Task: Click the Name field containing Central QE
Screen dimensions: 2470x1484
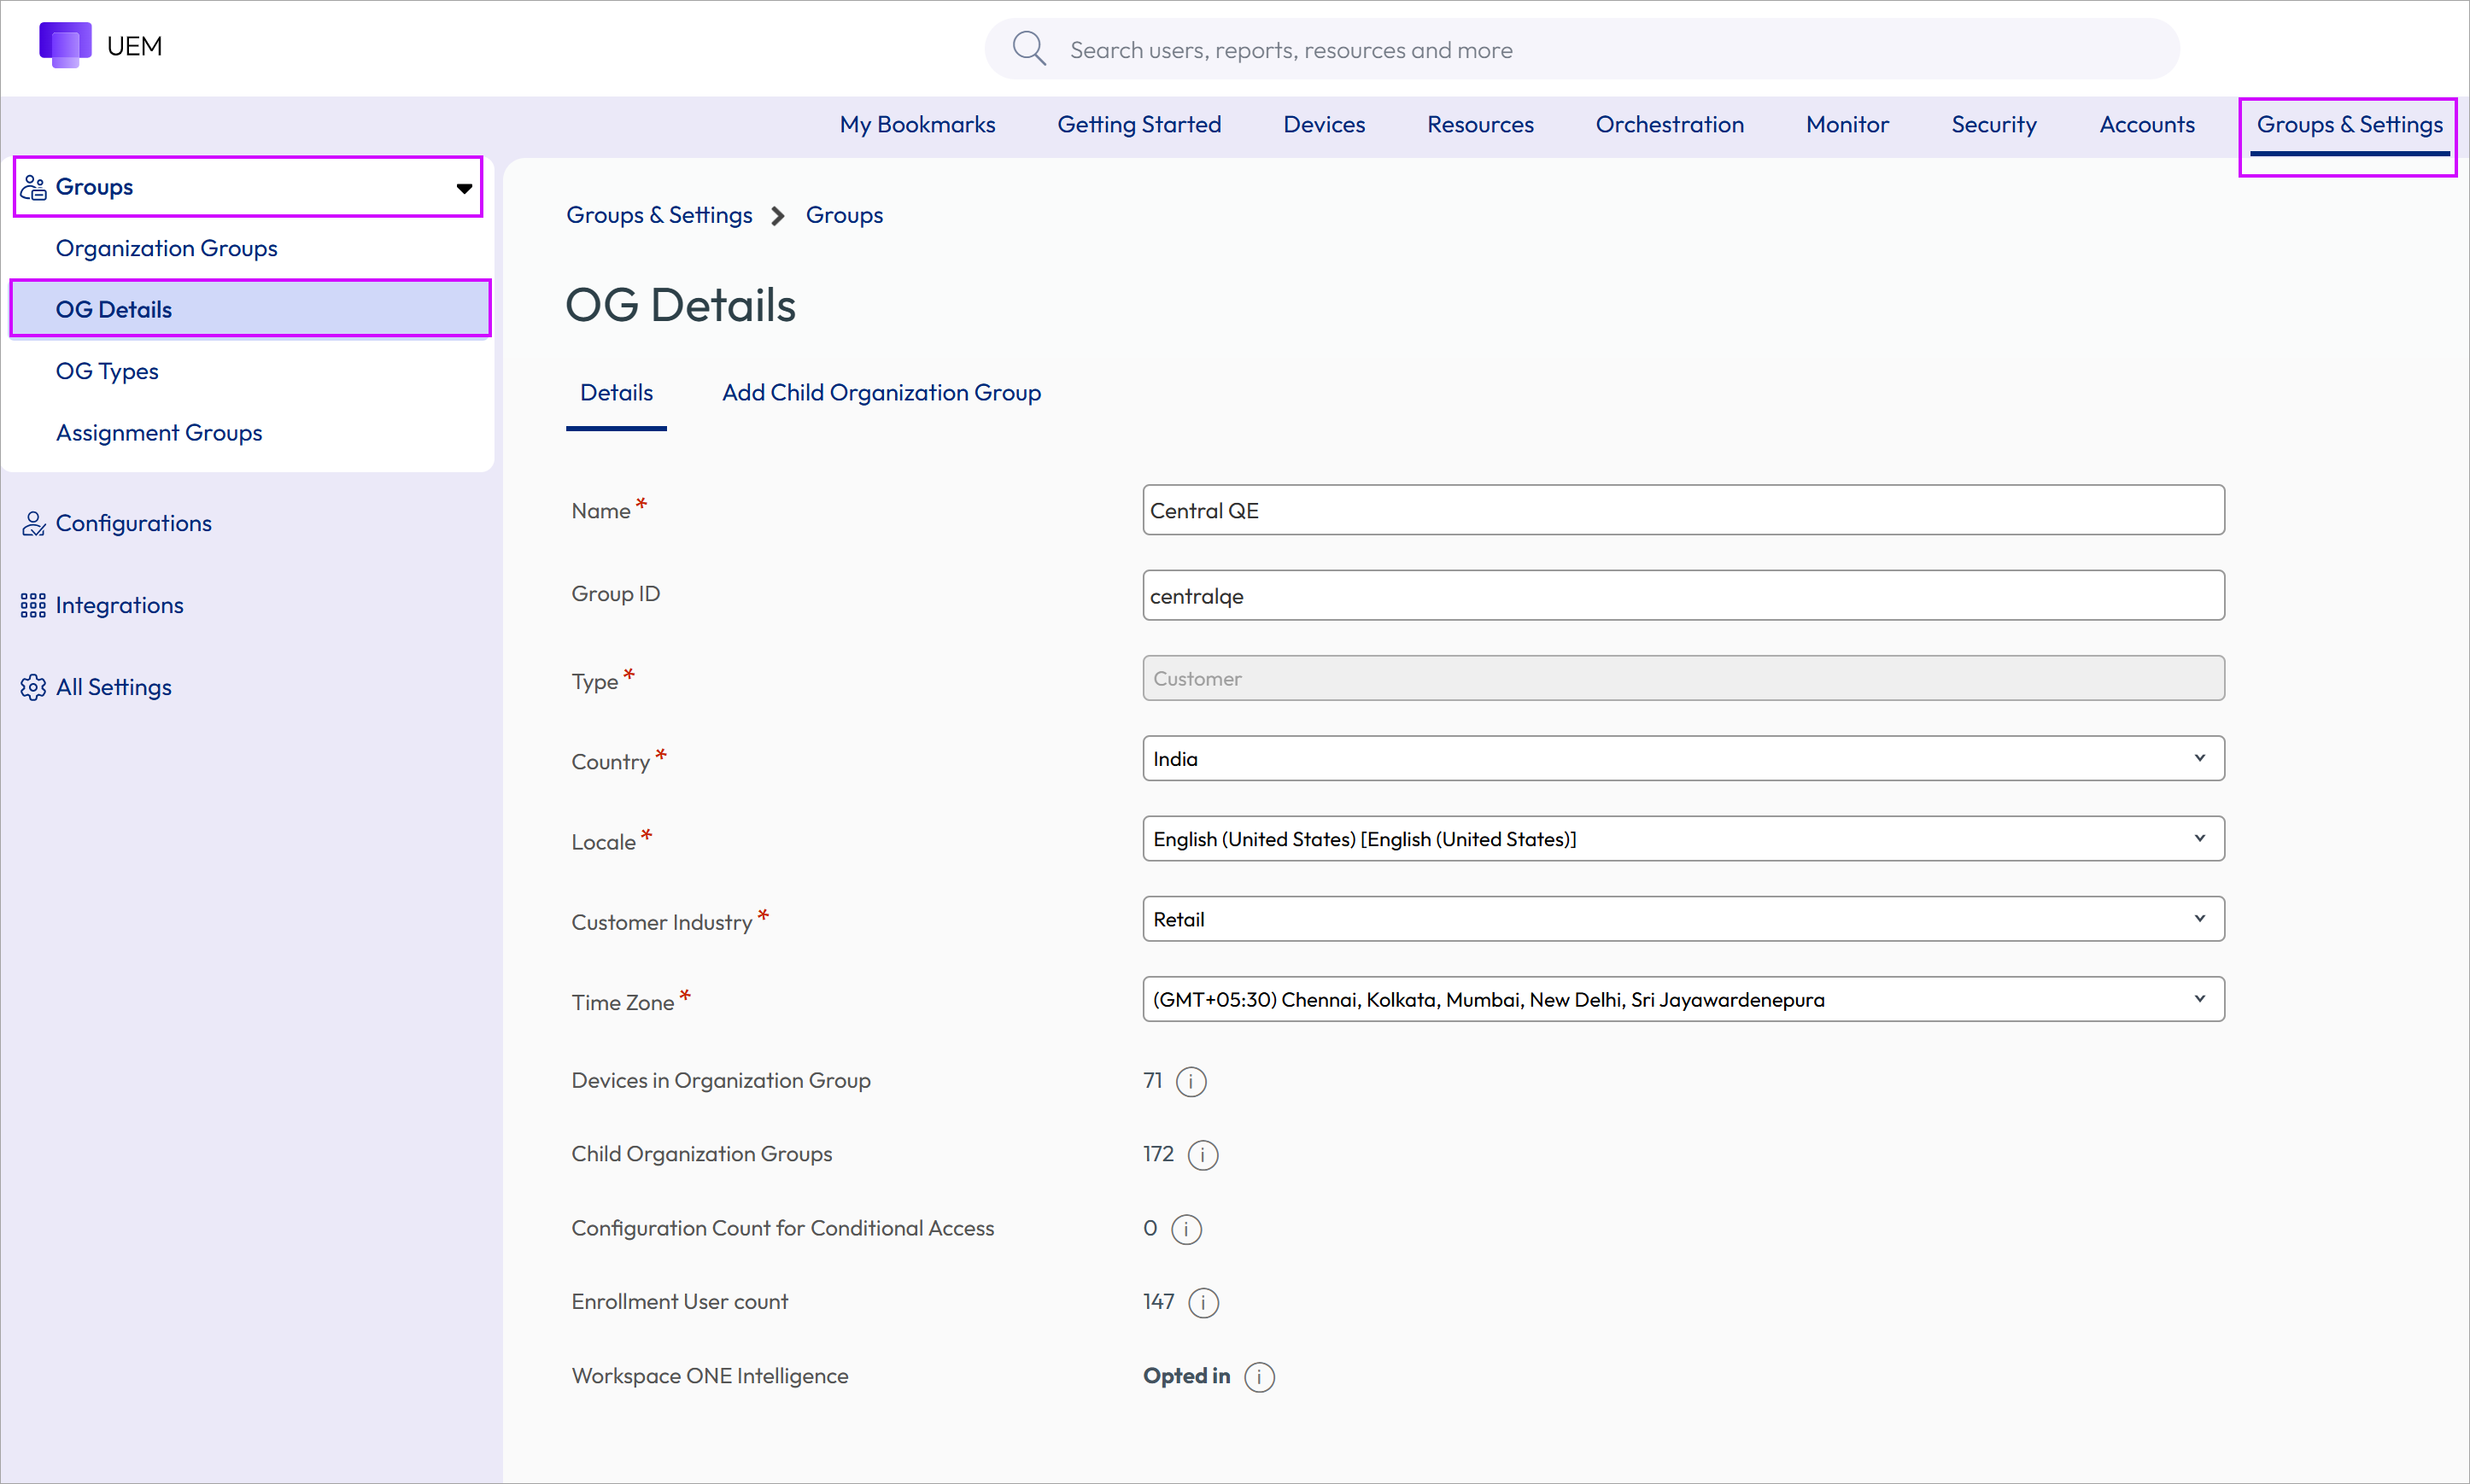Action: pos(1683,510)
